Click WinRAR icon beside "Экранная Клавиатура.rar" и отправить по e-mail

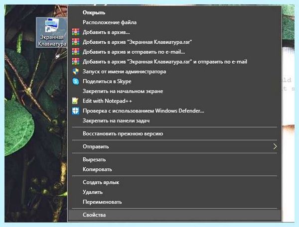76,62
